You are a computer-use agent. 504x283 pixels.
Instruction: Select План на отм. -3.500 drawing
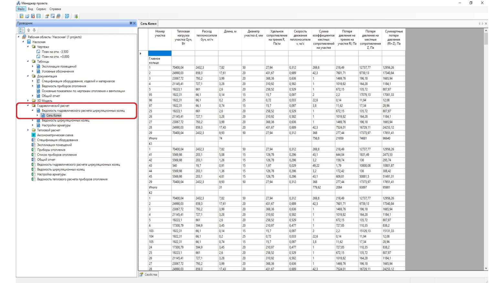click(55, 52)
